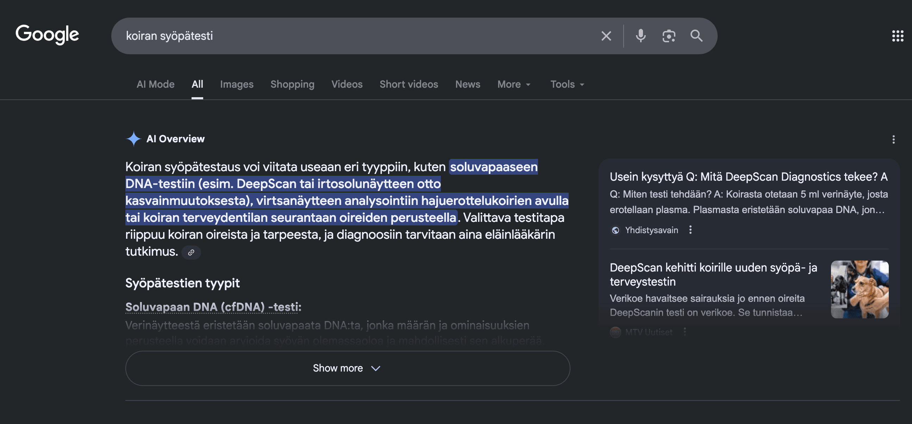This screenshot has width=912, height=424.
Task: Switch to the Images tab
Action: (237, 84)
